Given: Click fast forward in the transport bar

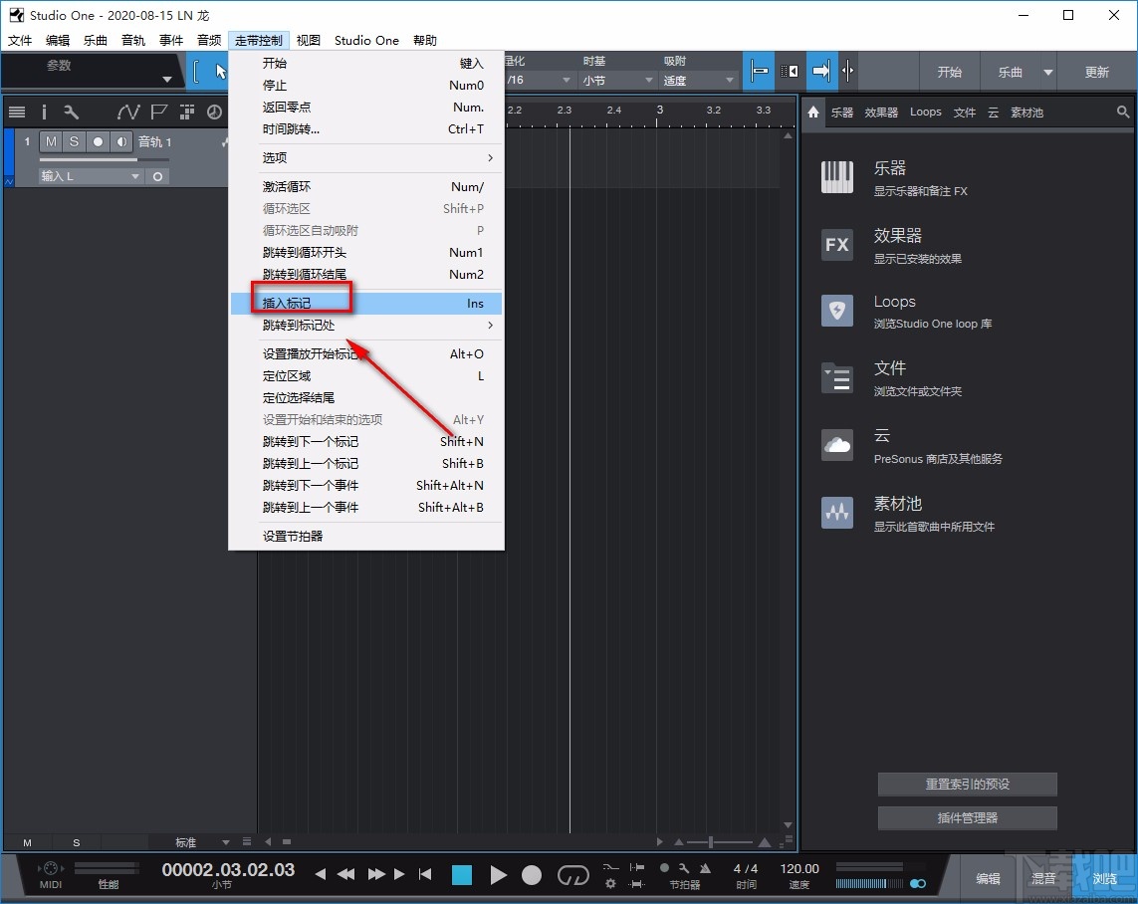Looking at the screenshot, I should click(376, 874).
